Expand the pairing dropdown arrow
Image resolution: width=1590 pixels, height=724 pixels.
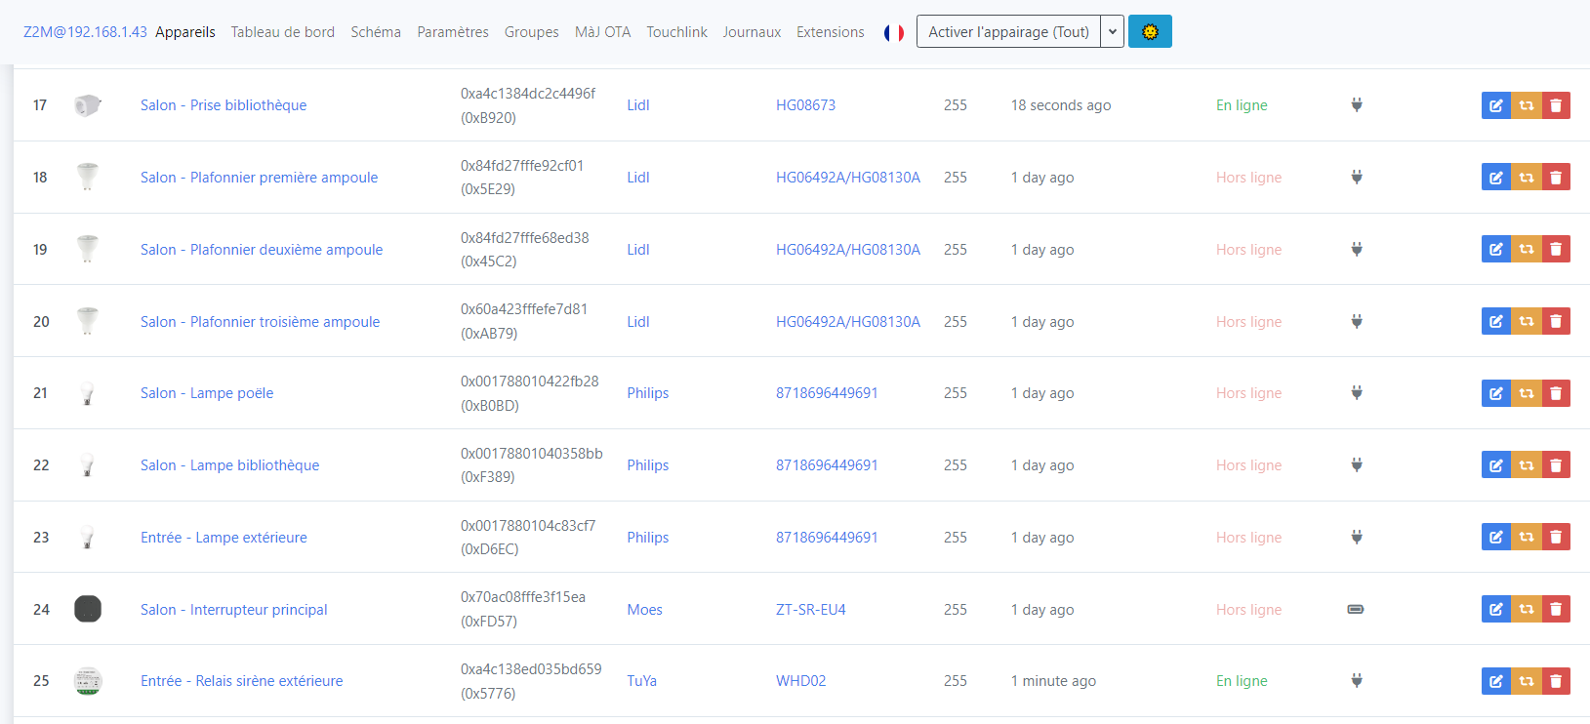pyautogui.click(x=1112, y=32)
